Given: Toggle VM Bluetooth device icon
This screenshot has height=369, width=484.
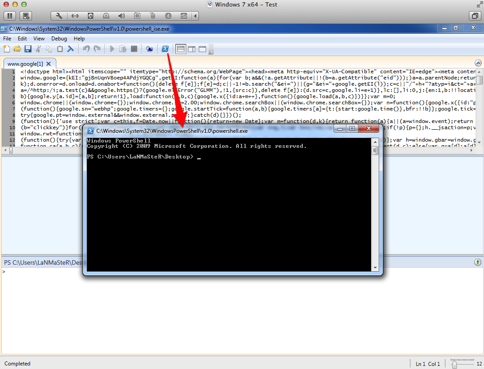Looking at the screenshot, I should (168, 16).
